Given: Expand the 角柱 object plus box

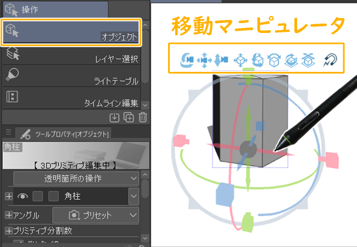Looking at the screenshot, I should (x=9, y=196).
